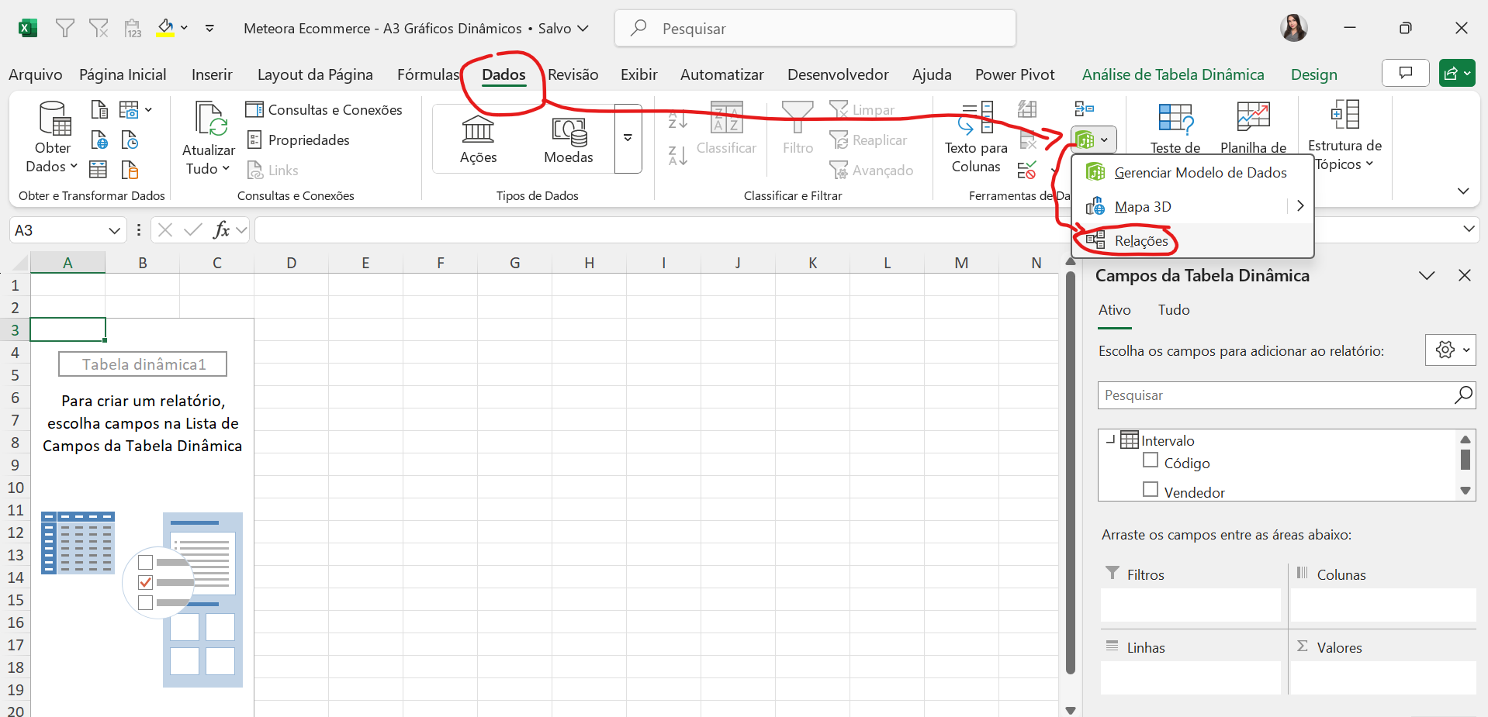
Task: Open the Estrutura de Tópicos dropdown
Action: (x=1344, y=136)
